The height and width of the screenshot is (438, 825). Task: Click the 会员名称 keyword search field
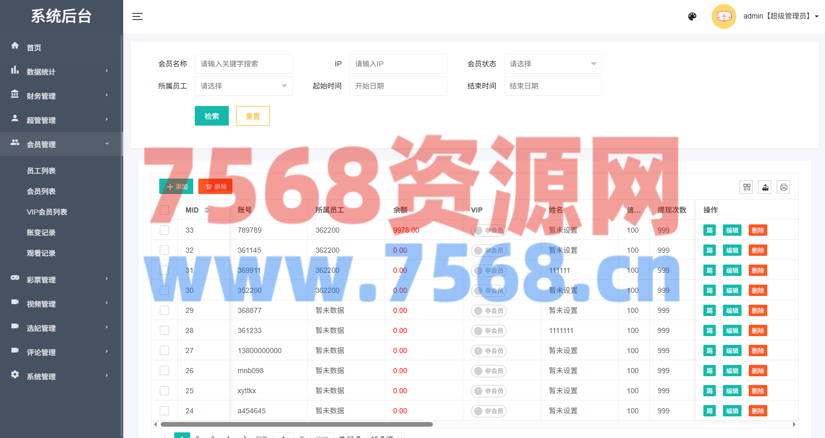(x=243, y=64)
